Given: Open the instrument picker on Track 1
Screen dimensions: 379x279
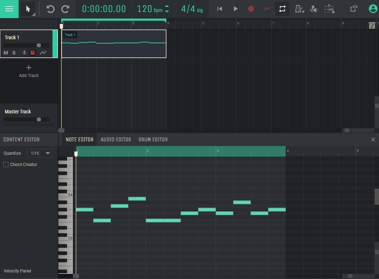Looking at the screenshot, I should [33, 52].
